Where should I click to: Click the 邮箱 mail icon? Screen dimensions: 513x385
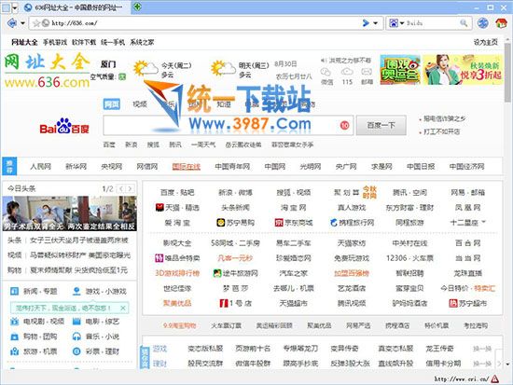pos(367,71)
